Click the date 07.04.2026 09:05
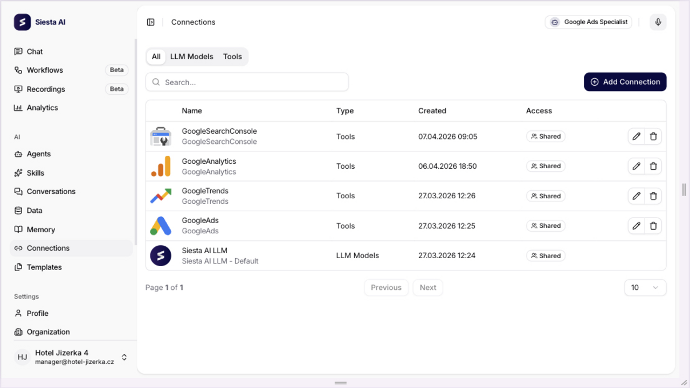This screenshot has width=690, height=388. 448,137
